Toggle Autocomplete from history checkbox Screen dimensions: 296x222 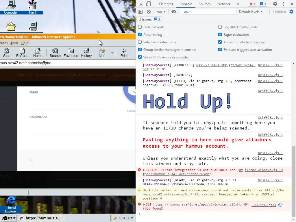(x=220, y=42)
